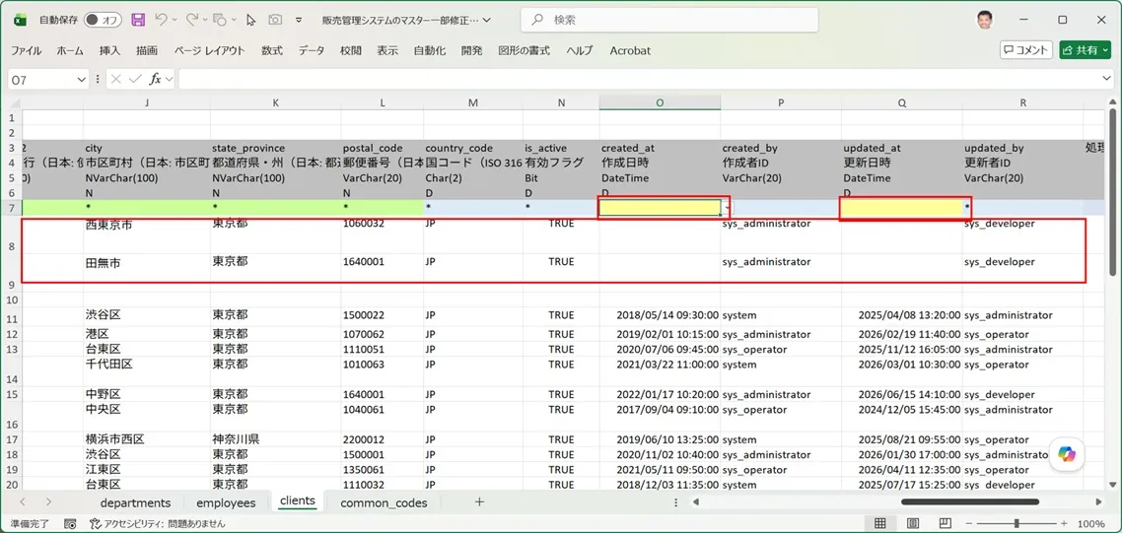Zoom in with the plus icon
Image resolution: width=1122 pixels, height=533 pixels.
[1065, 524]
